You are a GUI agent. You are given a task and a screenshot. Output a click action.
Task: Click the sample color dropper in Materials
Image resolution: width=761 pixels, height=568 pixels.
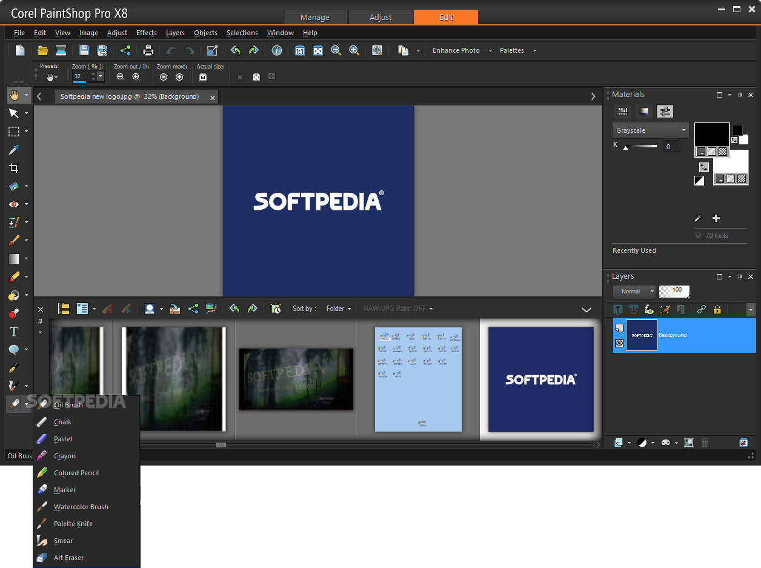click(699, 218)
